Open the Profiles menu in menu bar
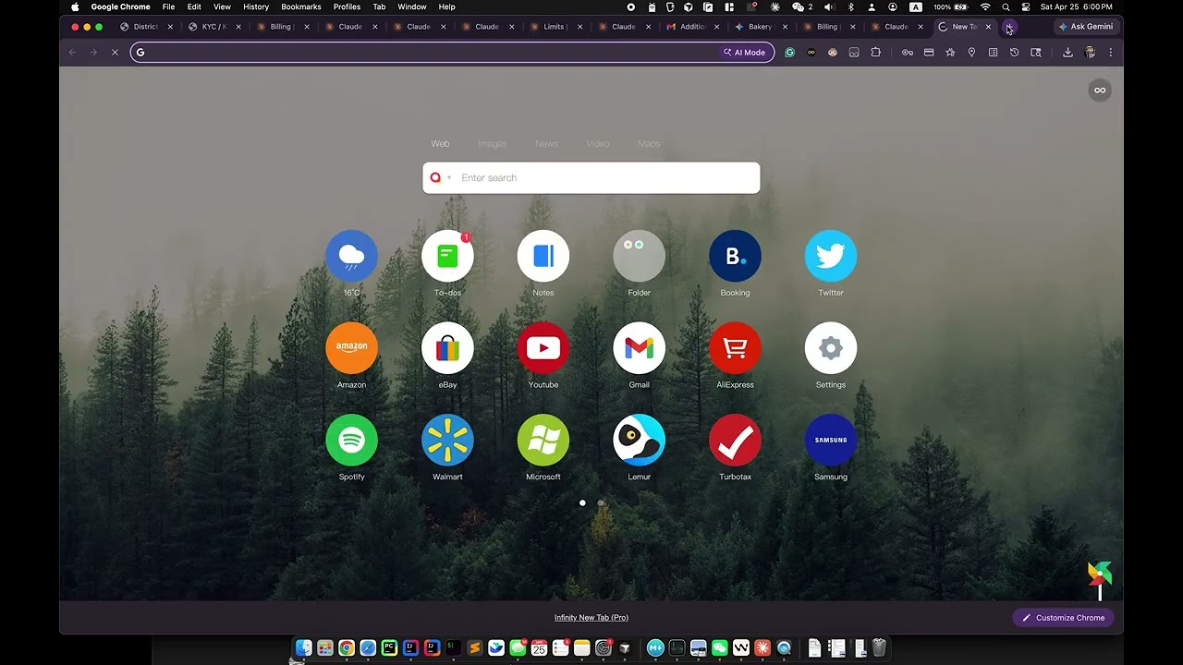Image resolution: width=1183 pixels, height=665 pixels. click(x=347, y=6)
